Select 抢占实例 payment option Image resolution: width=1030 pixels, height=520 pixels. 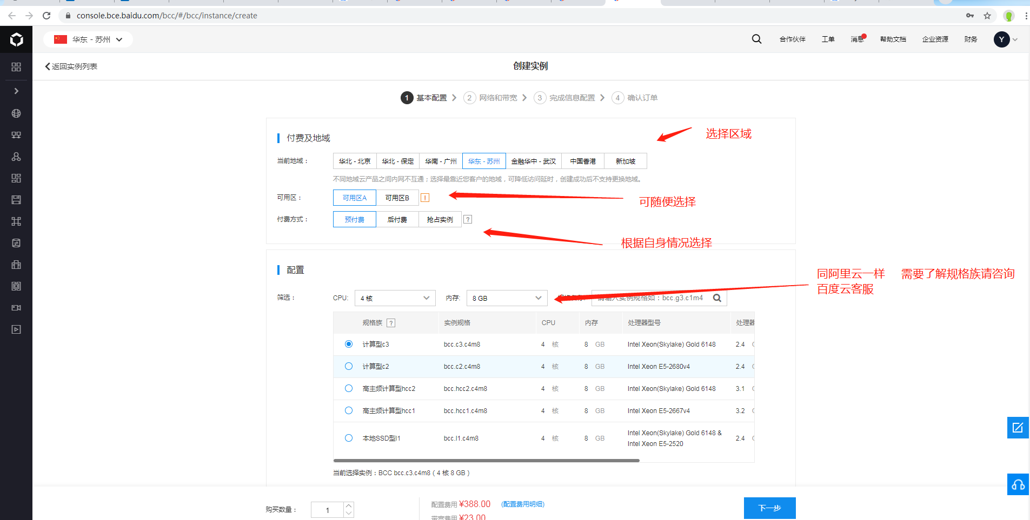[x=440, y=219]
